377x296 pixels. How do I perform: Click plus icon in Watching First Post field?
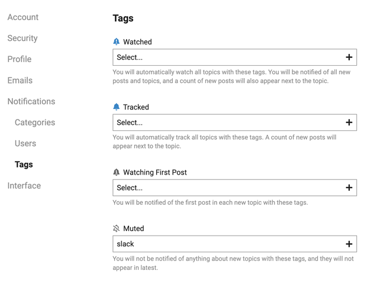click(349, 188)
